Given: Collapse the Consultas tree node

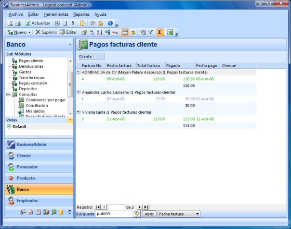Looking at the screenshot, I should point(8,95).
